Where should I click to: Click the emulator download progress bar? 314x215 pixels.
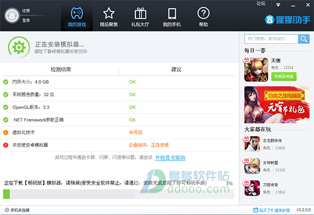(119, 194)
